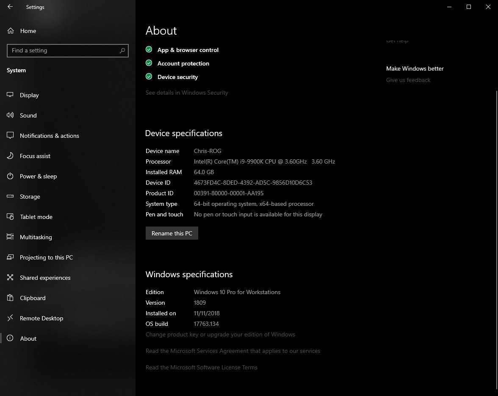Click the Find a setting field

point(68,50)
